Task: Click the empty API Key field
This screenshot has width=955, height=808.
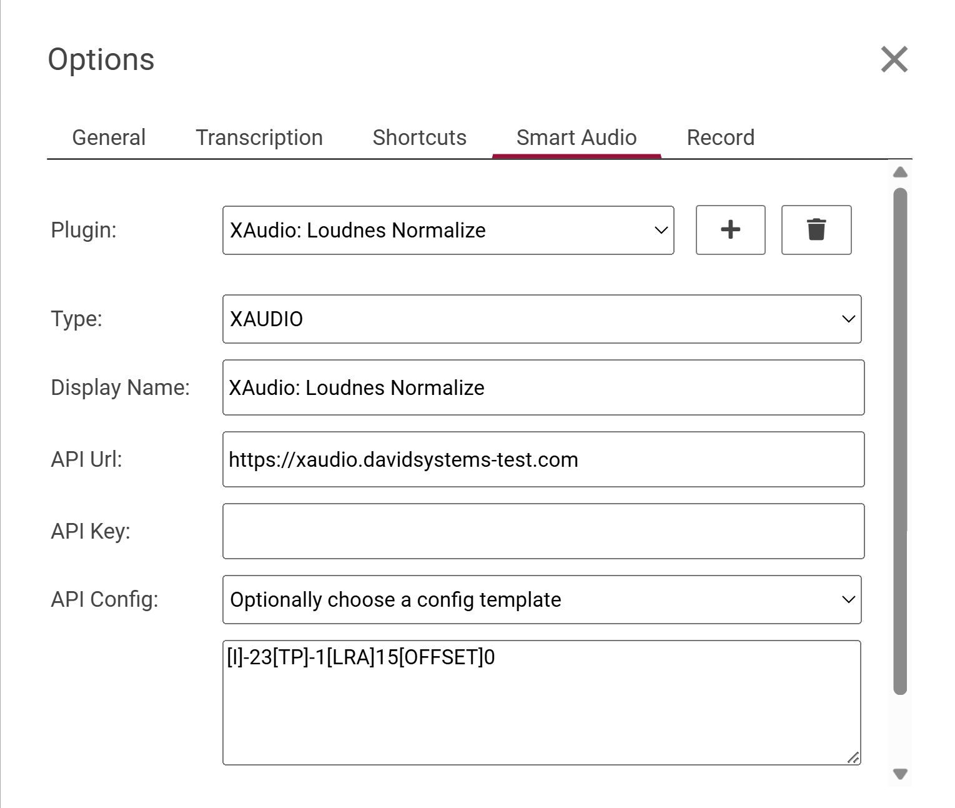Action: tap(543, 531)
